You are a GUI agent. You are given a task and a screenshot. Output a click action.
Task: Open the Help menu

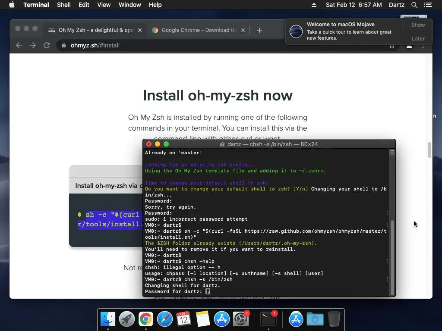tap(155, 5)
